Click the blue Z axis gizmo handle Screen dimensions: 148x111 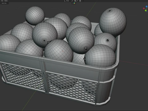point(146,6)
